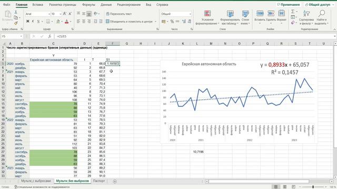Center text horizontally icon
The width and height of the screenshot is (337, 189).
coord(84,21)
